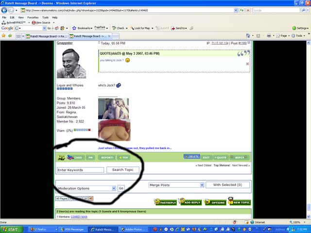This screenshot has height=233, width=311.
Task: Click the ADD REPLY button
Action: pyautogui.click(x=190, y=202)
